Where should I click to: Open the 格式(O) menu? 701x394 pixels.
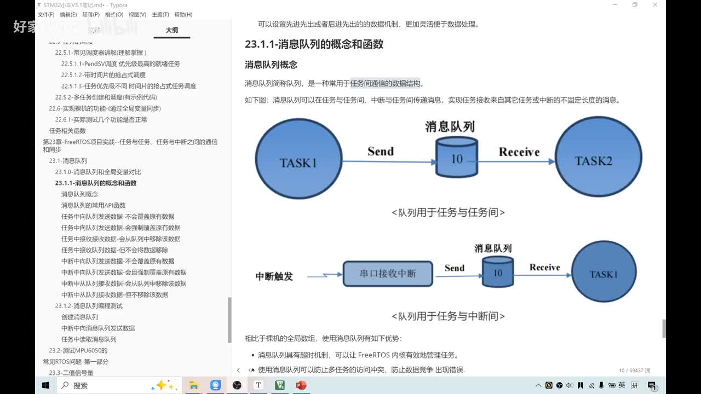114,15
